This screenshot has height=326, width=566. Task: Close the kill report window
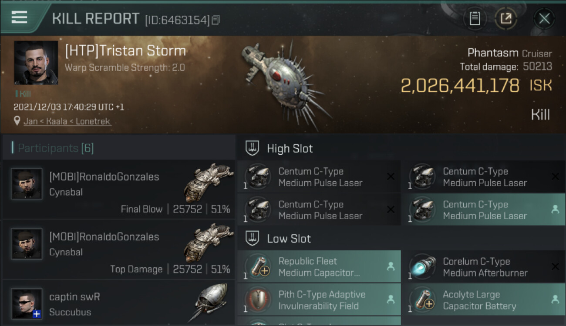(544, 18)
